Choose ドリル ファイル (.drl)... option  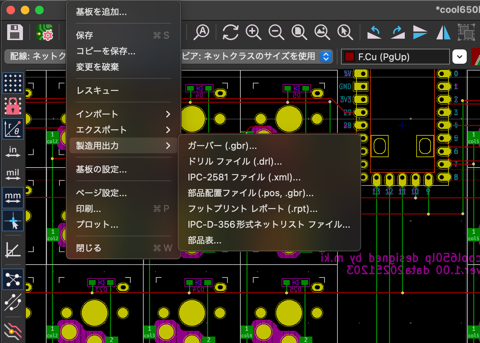click(x=235, y=161)
